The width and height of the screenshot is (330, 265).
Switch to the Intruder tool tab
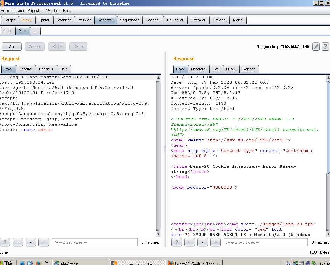click(x=84, y=20)
